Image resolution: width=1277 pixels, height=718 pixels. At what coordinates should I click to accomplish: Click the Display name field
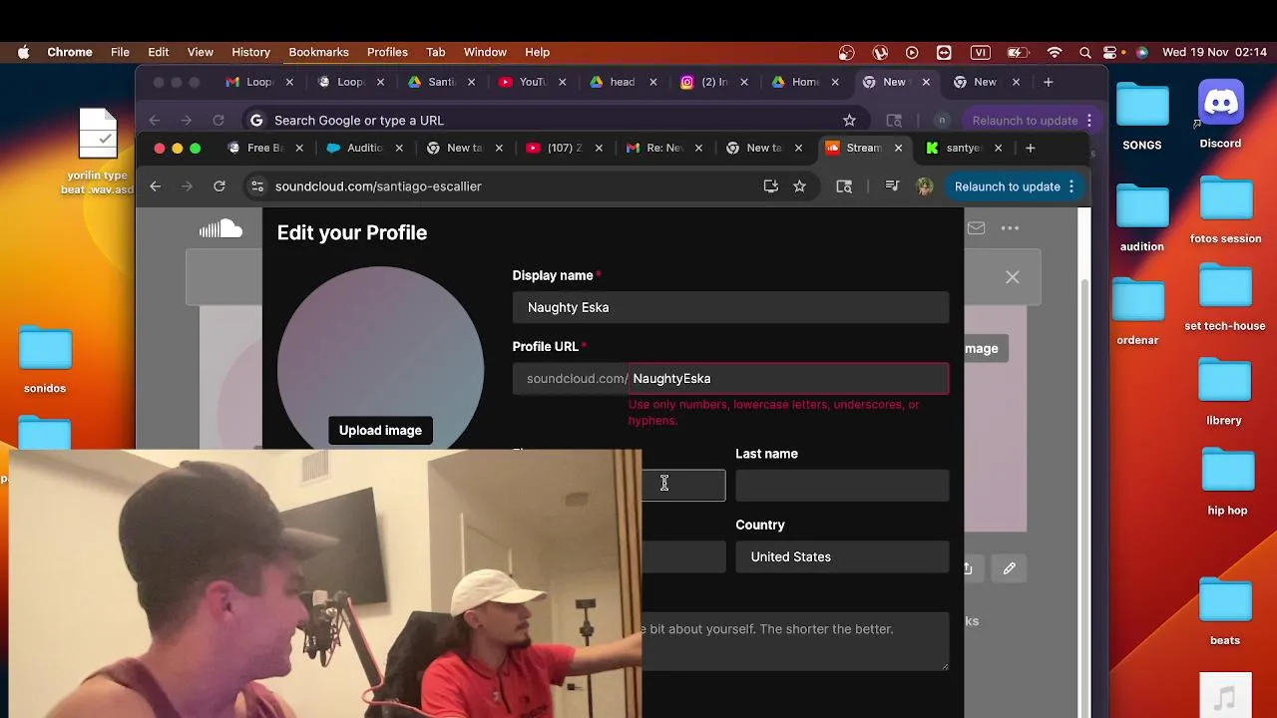coord(730,307)
